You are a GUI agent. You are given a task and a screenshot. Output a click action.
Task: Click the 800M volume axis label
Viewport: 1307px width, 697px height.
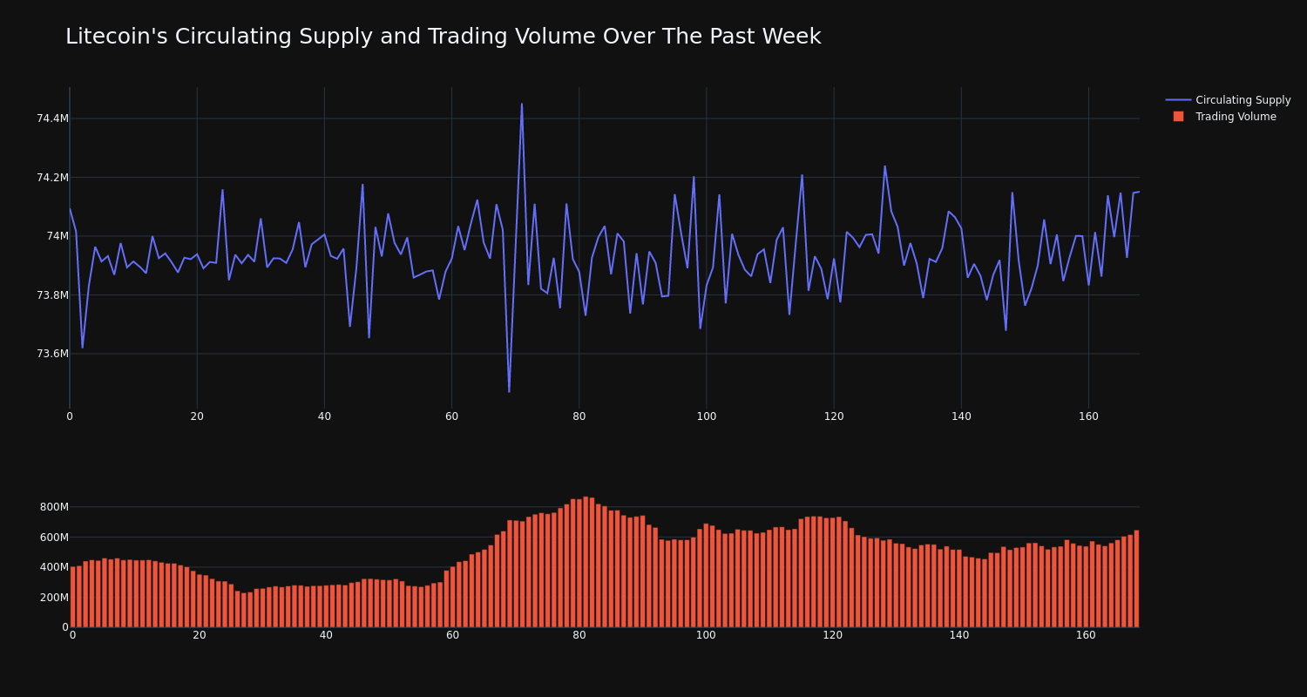tap(53, 507)
